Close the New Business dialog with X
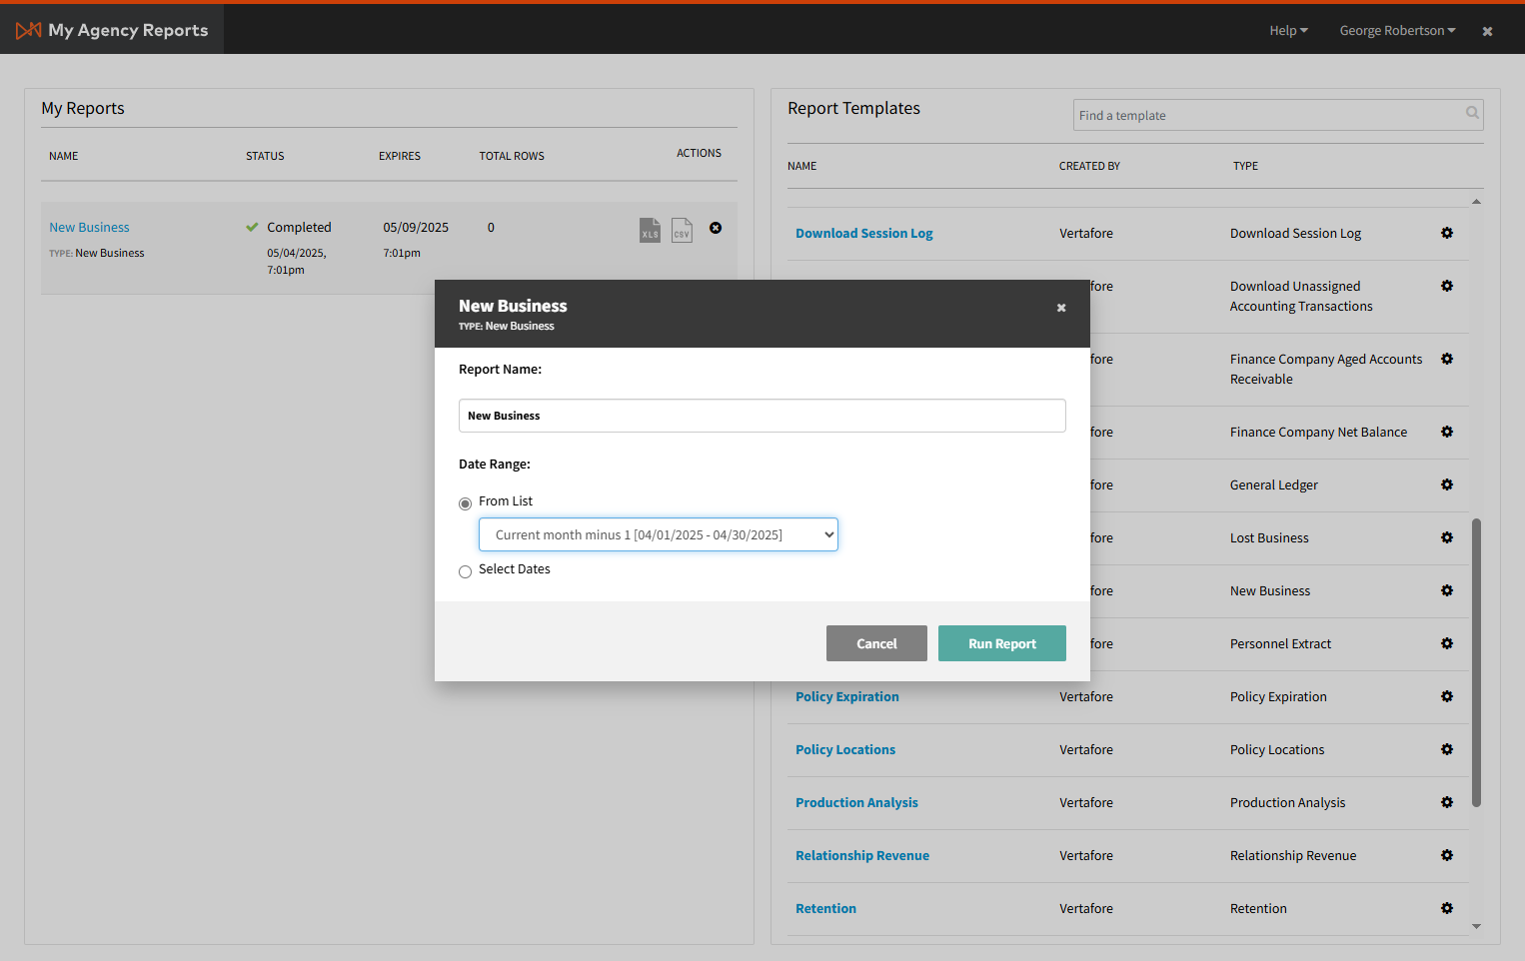Image resolution: width=1525 pixels, height=961 pixels. click(1061, 308)
